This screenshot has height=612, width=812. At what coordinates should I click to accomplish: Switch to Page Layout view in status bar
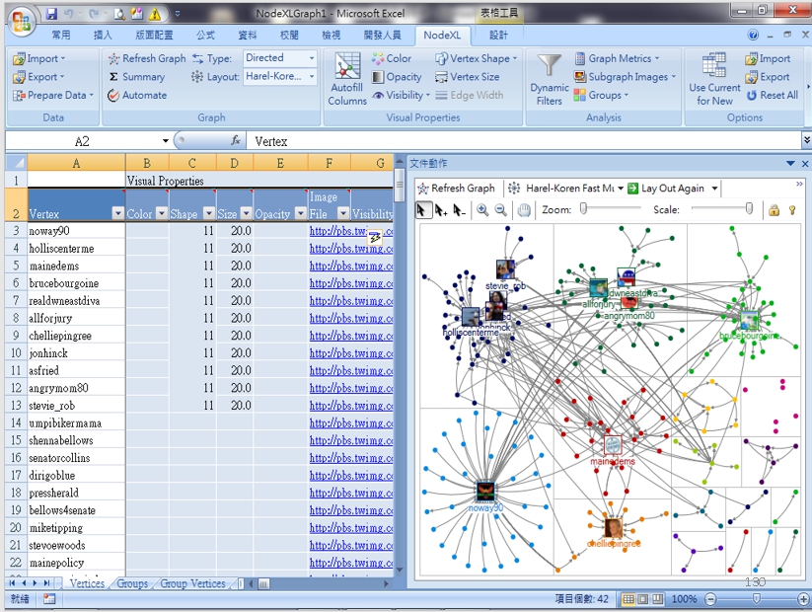pyautogui.click(x=642, y=599)
